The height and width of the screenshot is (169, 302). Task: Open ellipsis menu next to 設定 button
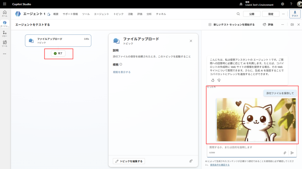[283, 14]
